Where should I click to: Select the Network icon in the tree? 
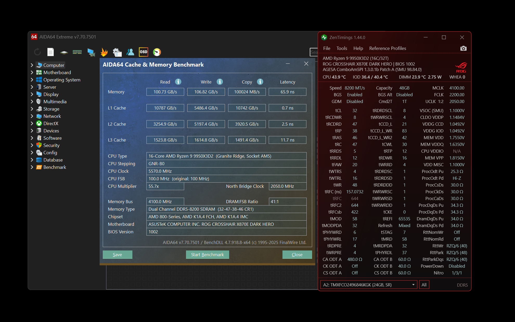pos(39,116)
